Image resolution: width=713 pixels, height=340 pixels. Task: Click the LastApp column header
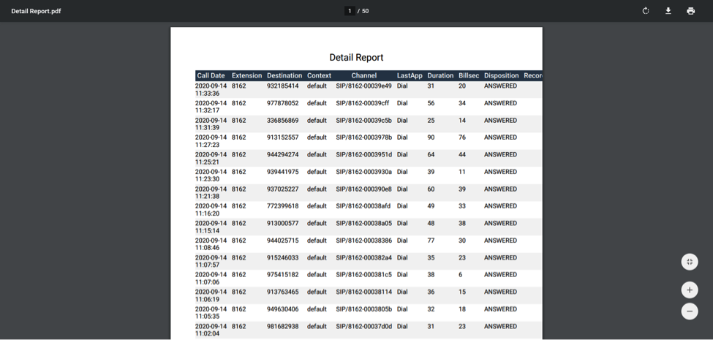[x=410, y=75]
